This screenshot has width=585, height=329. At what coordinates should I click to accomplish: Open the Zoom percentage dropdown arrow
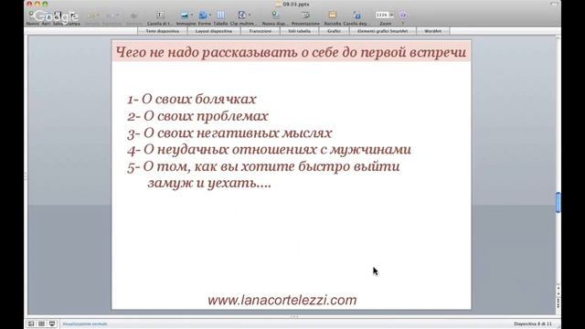391,15
